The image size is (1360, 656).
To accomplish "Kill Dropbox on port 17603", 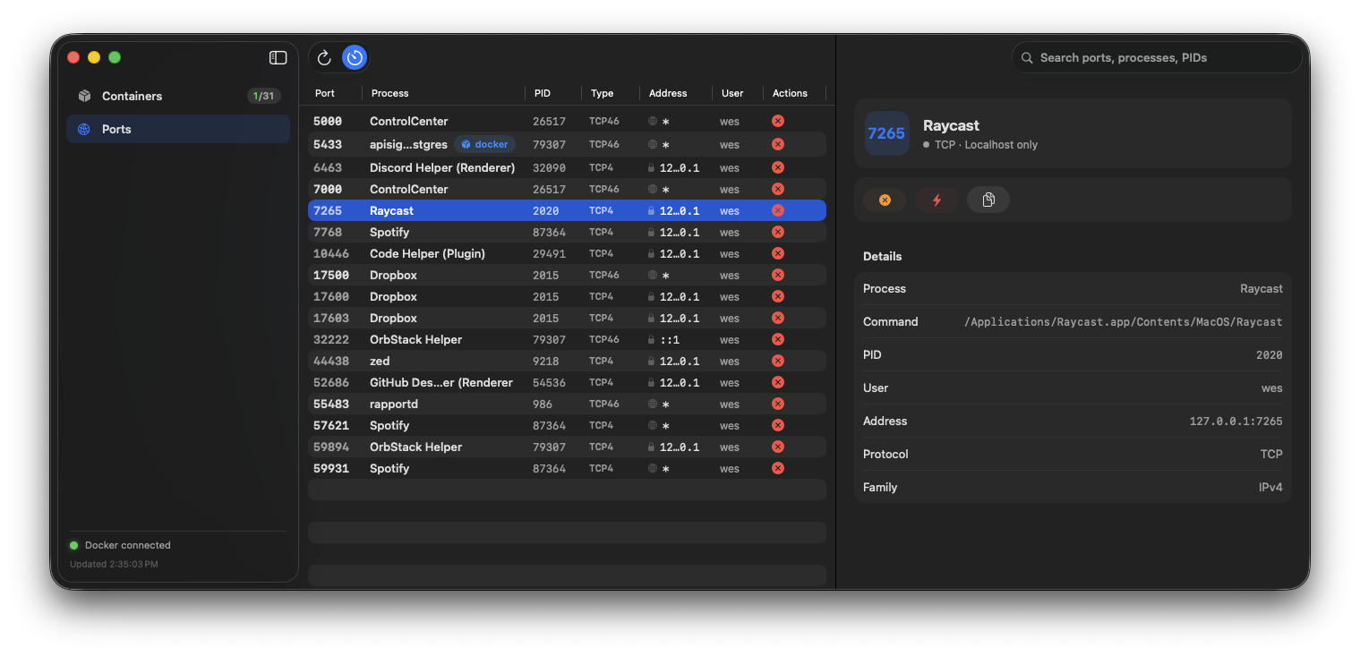I will point(778,318).
